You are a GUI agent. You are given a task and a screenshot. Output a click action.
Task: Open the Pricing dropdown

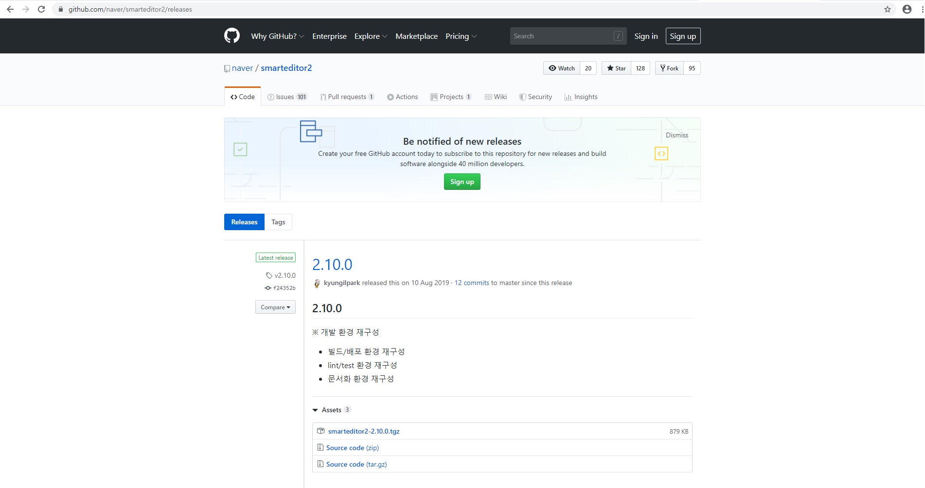click(461, 36)
